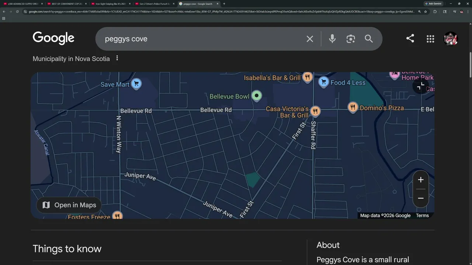472x265 pixels.
Task: Open the bookmarks bar apps grid icon
Action: (4, 18)
